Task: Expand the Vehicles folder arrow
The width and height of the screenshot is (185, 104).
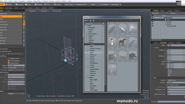Action: coord(88,75)
